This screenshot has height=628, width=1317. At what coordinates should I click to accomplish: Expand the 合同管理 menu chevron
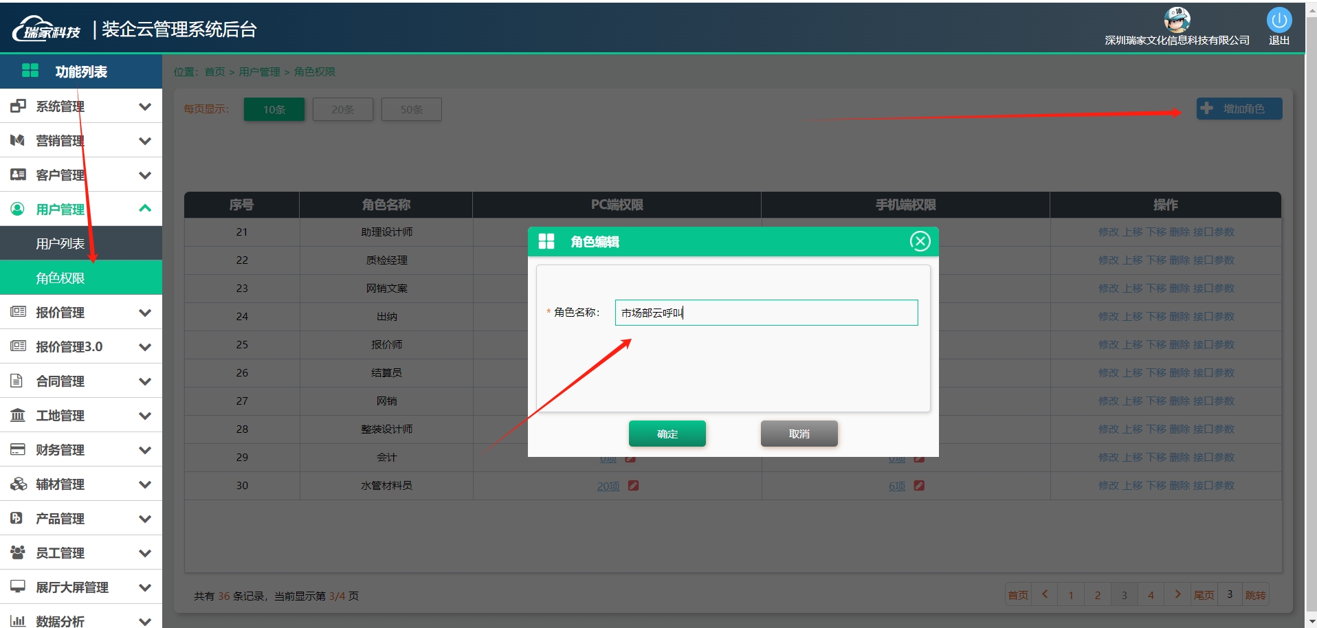click(144, 381)
